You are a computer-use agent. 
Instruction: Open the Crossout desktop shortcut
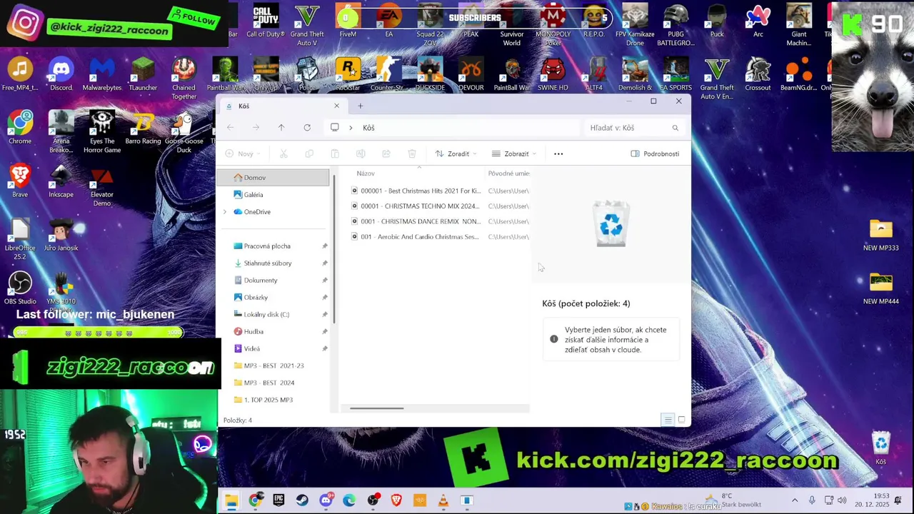[x=758, y=75]
